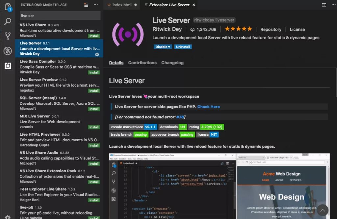Click the scroll-to-top arrow button
This screenshot has height=219, width=337.
pyautogui.click(x=323, y=210)
